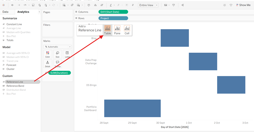Click the presentation mode icon
254x132 pixels.
[173, 5]
